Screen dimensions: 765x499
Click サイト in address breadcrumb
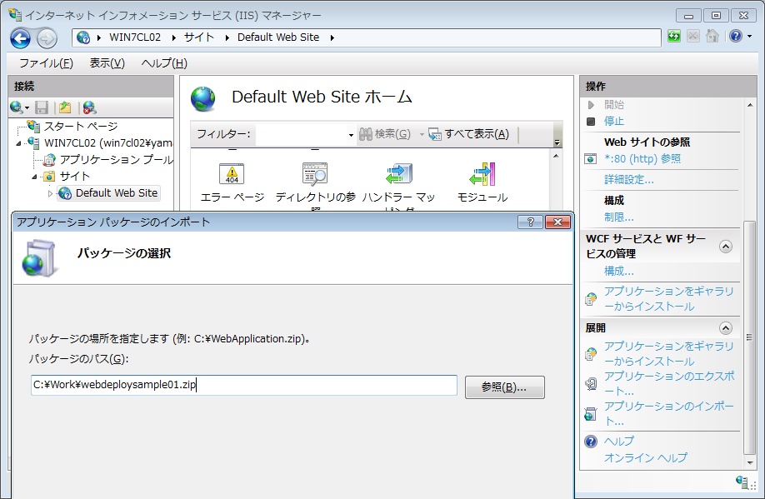(198, 37)
